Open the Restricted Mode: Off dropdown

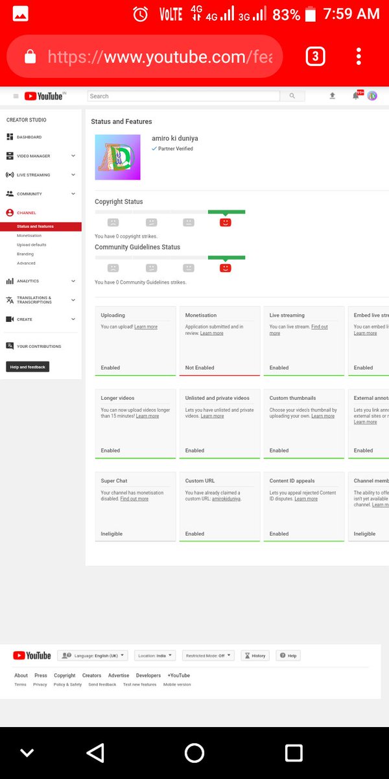208,656
